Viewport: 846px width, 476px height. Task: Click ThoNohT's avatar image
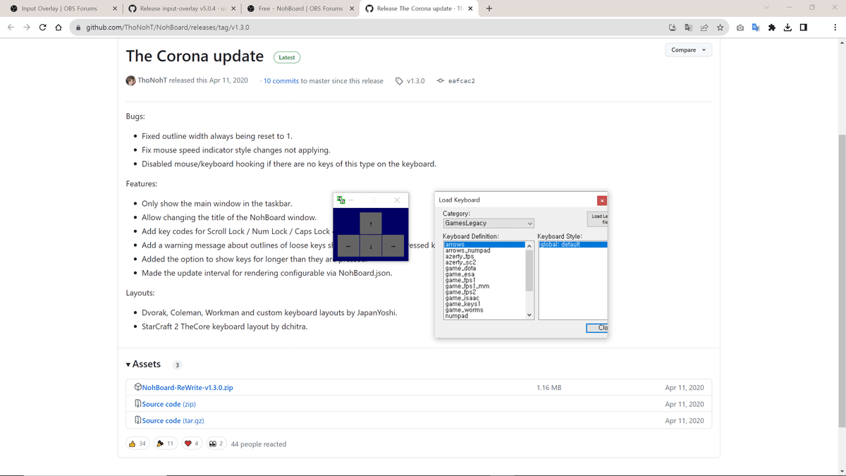(131, 80)
